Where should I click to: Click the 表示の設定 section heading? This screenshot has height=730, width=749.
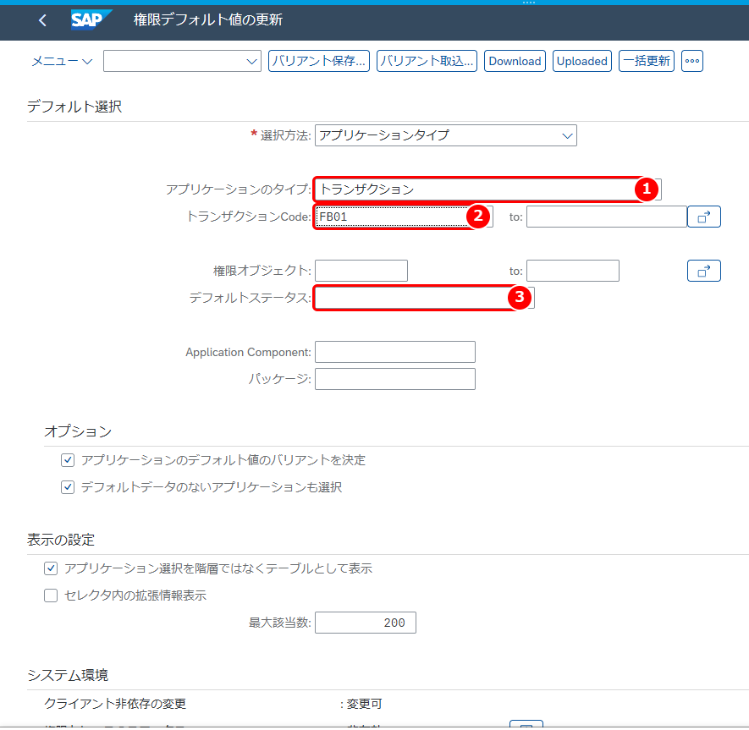(x=61, y=540)
